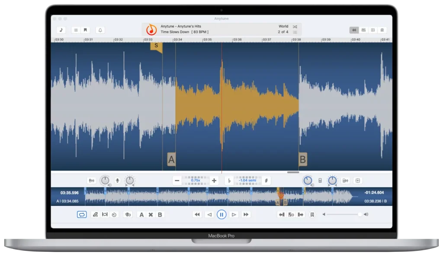The height and width of the screenshot is (256, 443).
Task: Click the horizontal scroll handle below waveform
Action: click(293, 172)
